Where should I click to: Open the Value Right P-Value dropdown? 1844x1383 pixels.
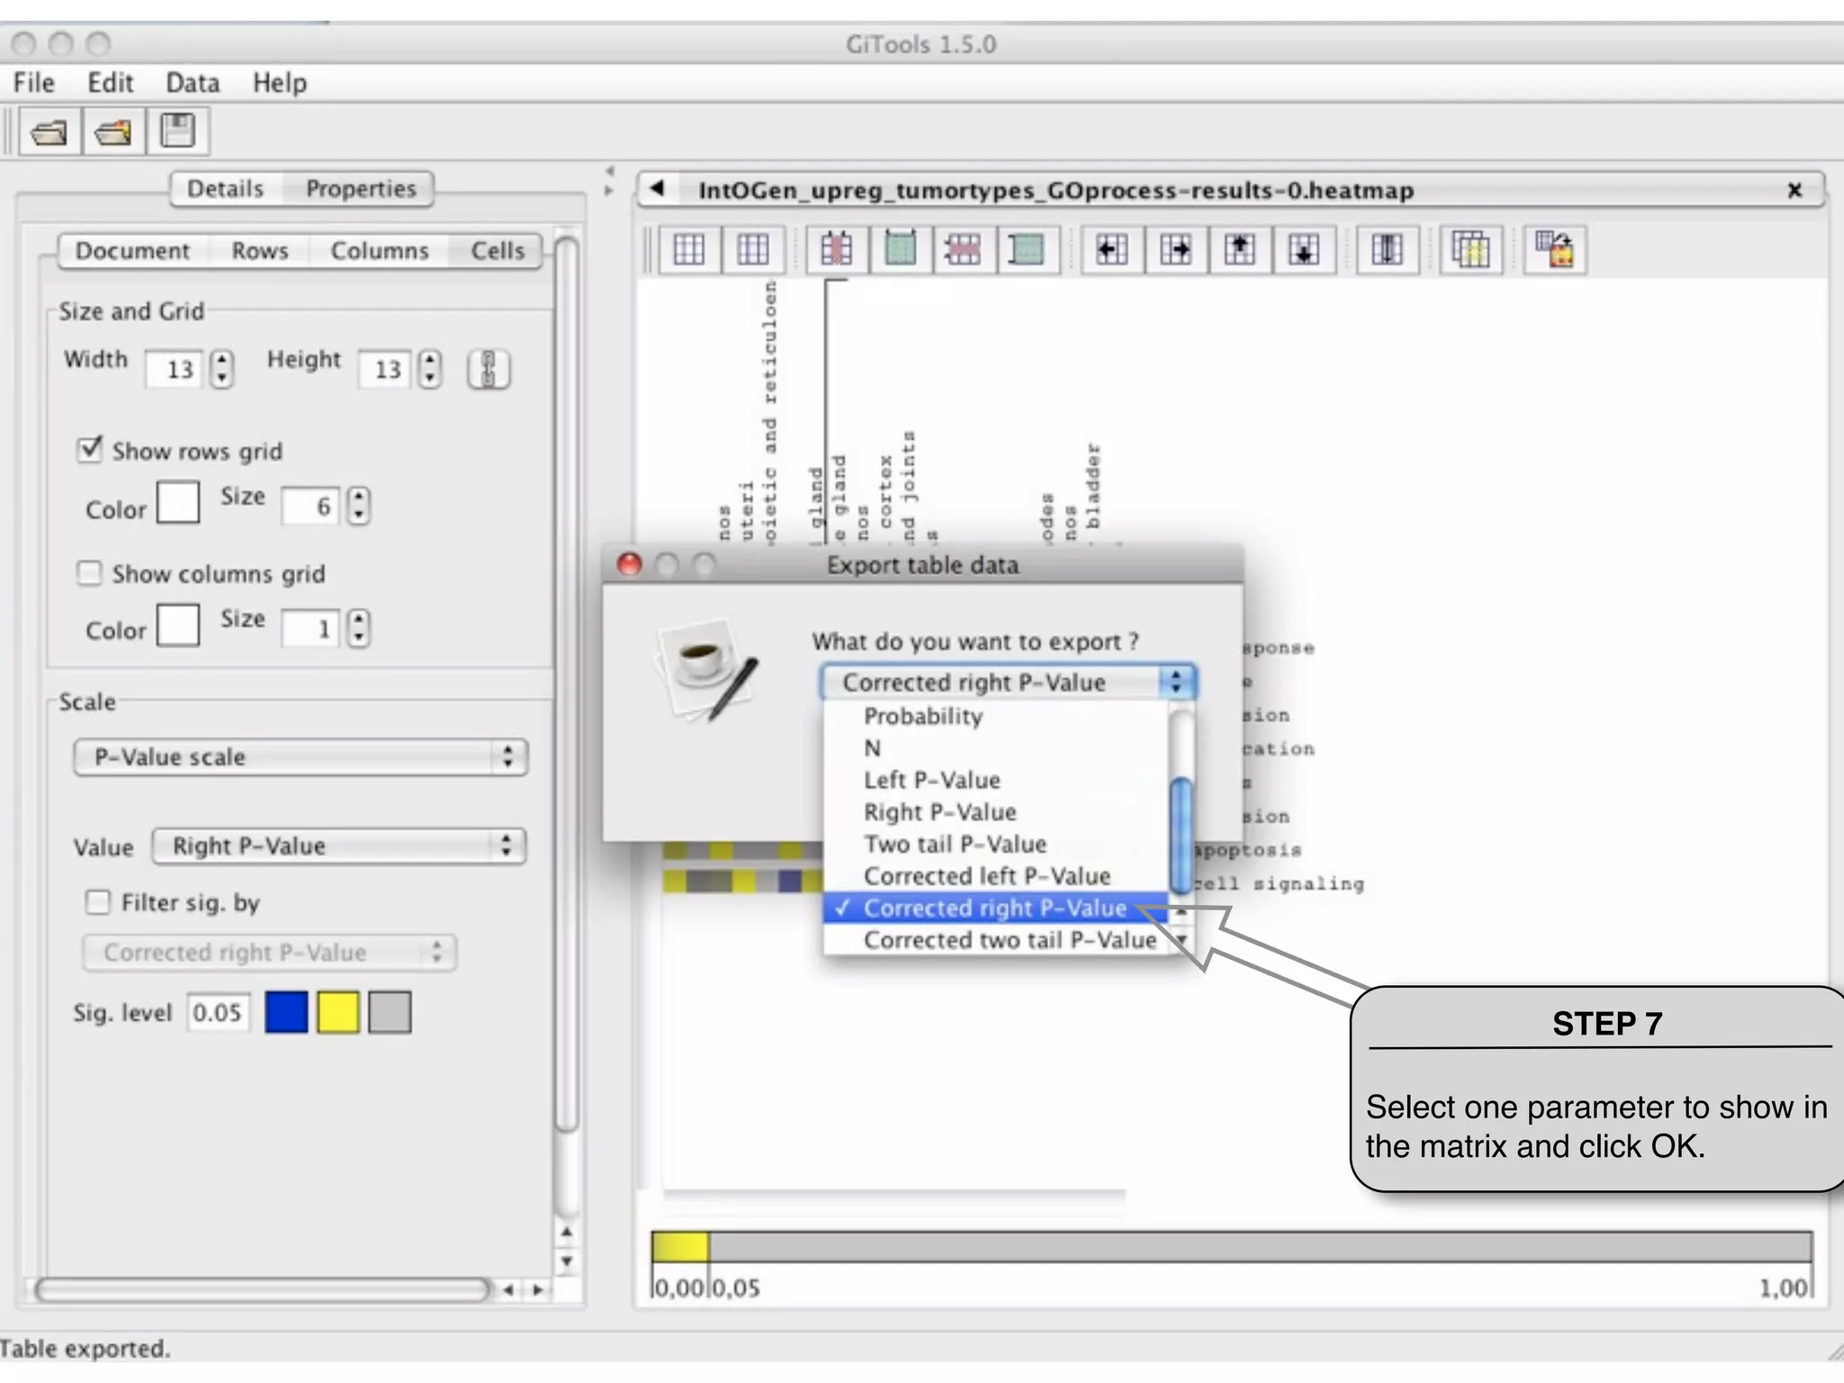click(339, 845)
